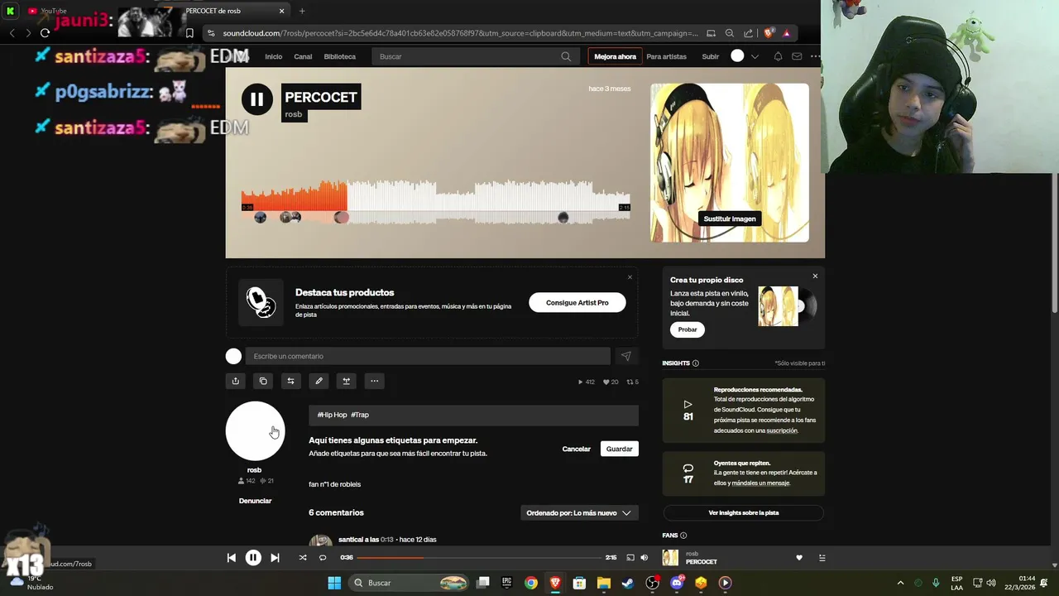Viewport: 1059px width, 596px height.
Task: Open the Denunciar link under rosb profile
Action: [x=255, y=501]
